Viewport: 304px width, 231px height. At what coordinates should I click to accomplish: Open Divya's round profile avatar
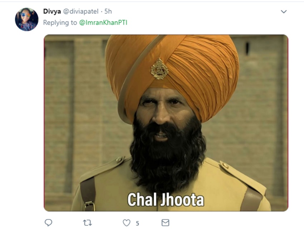(x=27, y=19)
